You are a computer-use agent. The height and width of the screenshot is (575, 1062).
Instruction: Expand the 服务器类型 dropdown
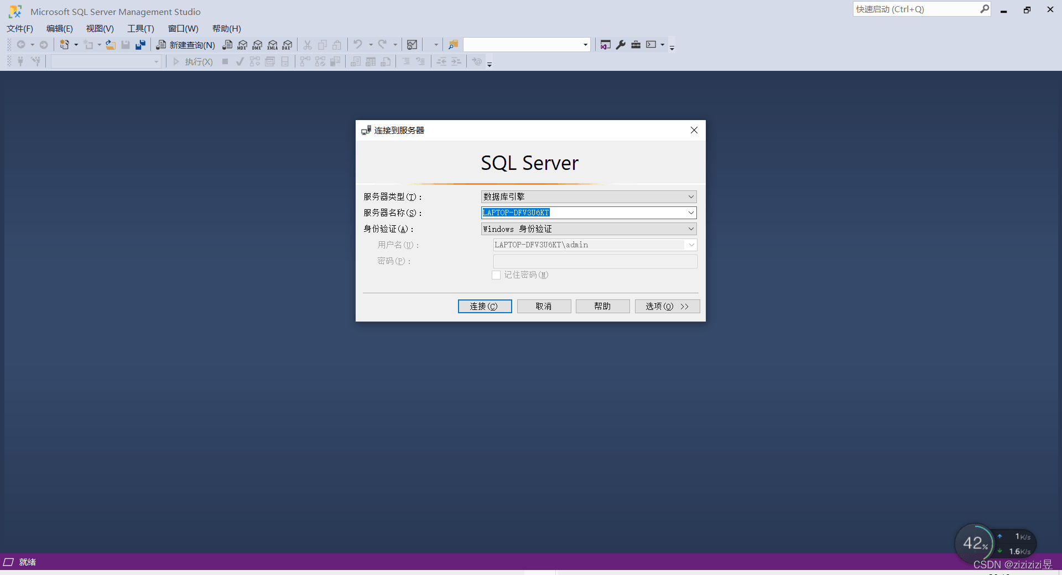[691, 196]
